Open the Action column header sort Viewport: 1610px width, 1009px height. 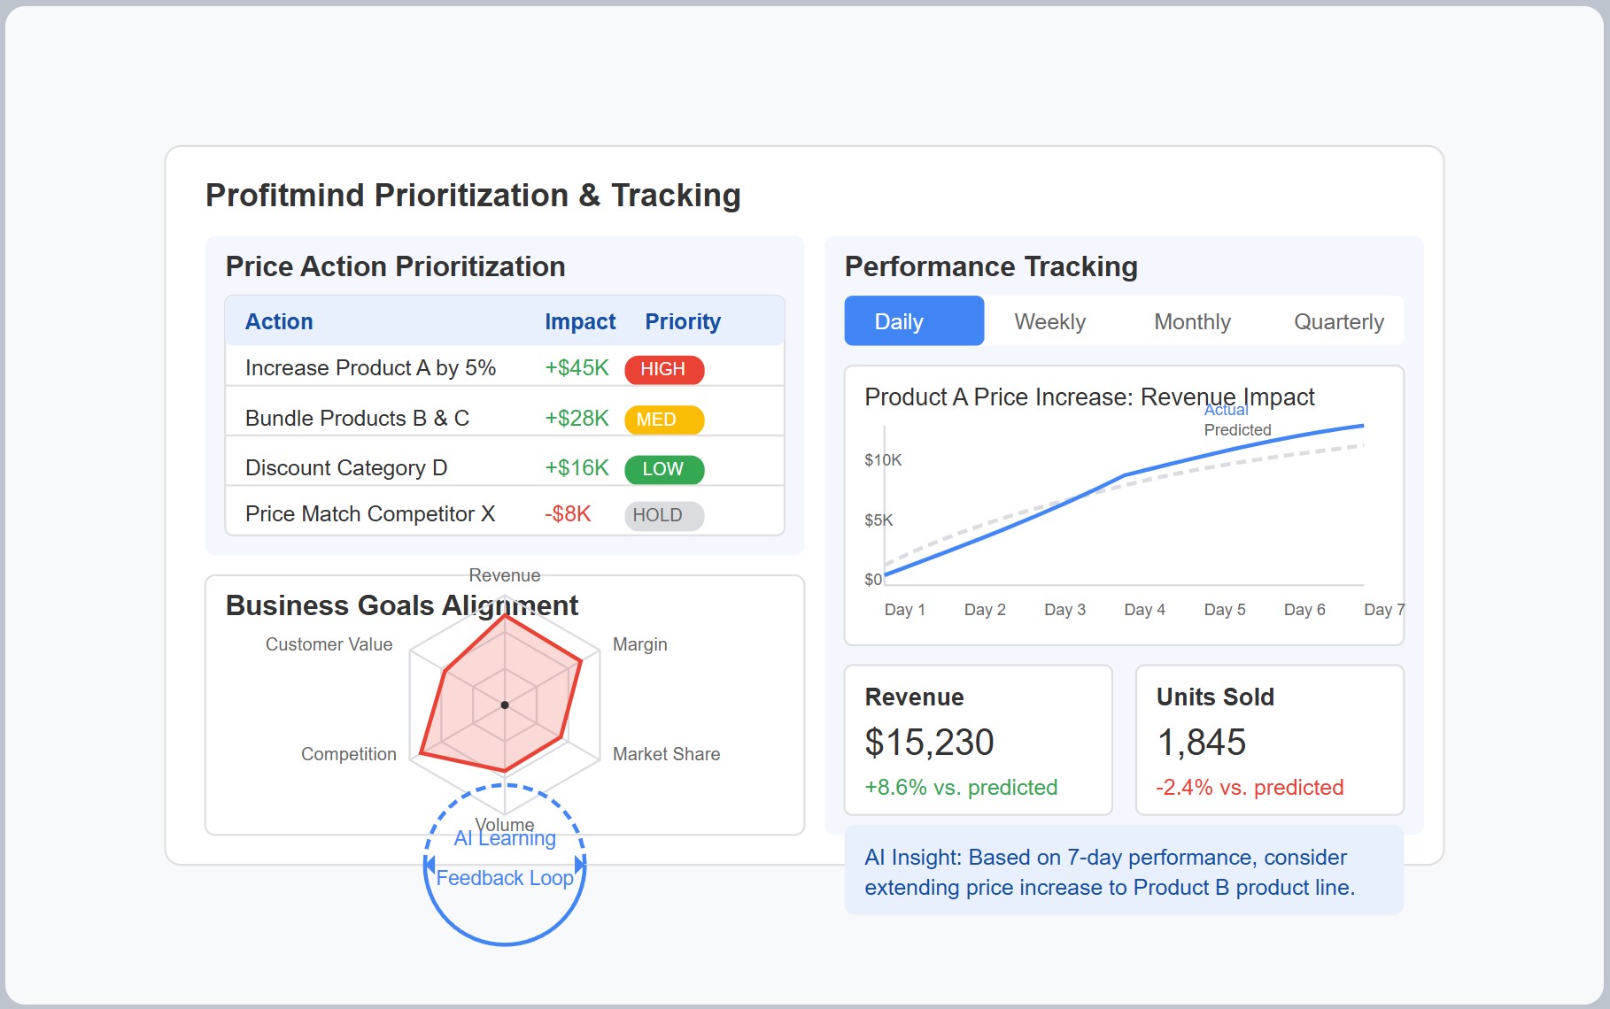pos(278,320)
